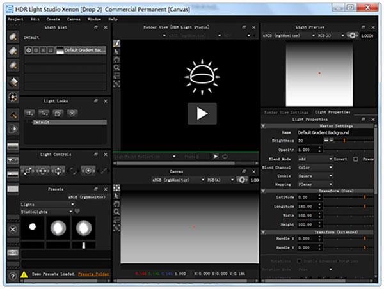This screenshot has height=289, width=384.
Task: Open the Project menu
Action: (x=15, y=19)
